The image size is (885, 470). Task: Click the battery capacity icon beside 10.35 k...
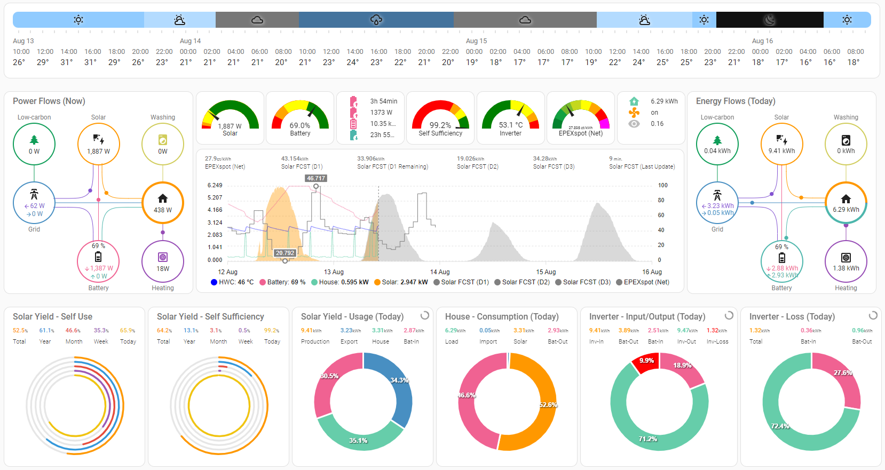[353, 124]
